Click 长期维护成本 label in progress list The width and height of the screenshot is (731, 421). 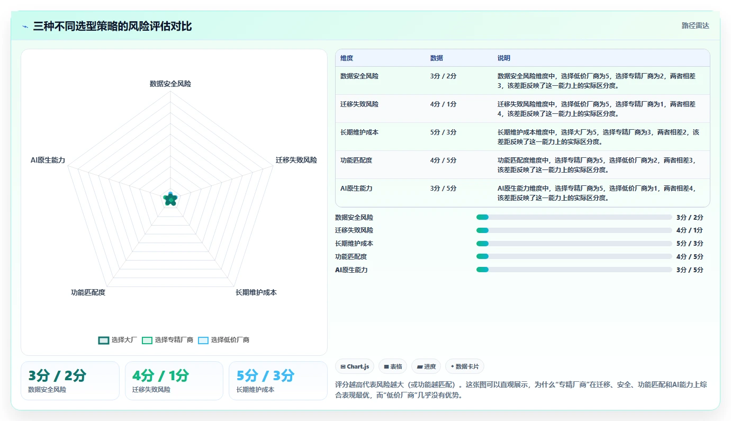click(x=354, y=244)
